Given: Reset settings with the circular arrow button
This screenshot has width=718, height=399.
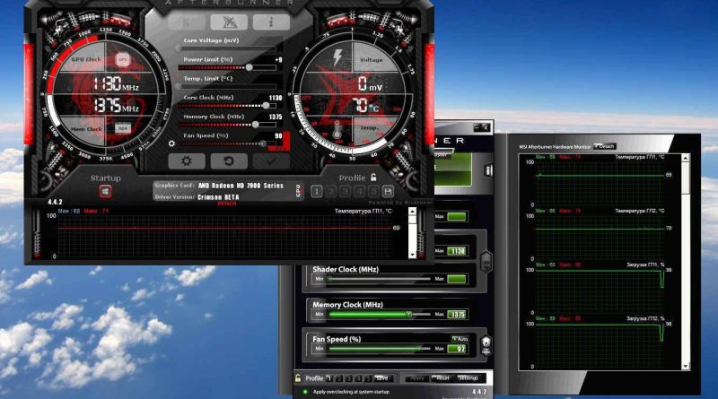Looking at the screenshot, I should pos(229,161).
